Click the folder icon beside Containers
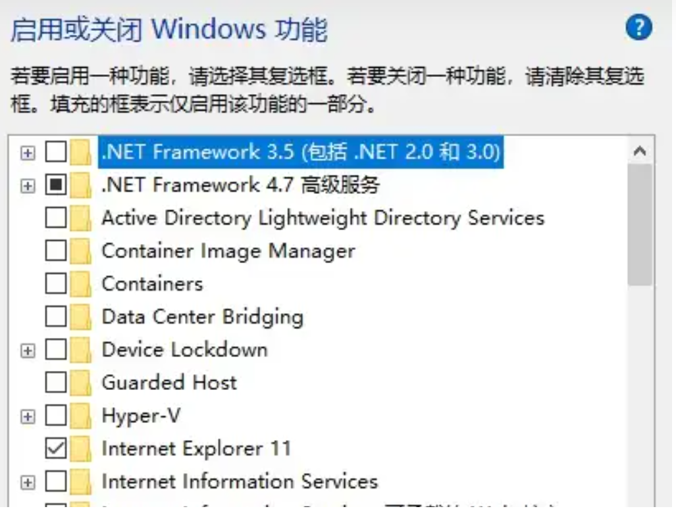Screen dimensions: 676x513 coord(81,284)
